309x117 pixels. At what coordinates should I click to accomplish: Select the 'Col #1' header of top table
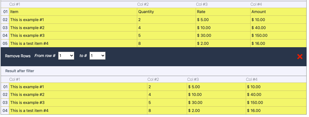[x=15, y=4]
